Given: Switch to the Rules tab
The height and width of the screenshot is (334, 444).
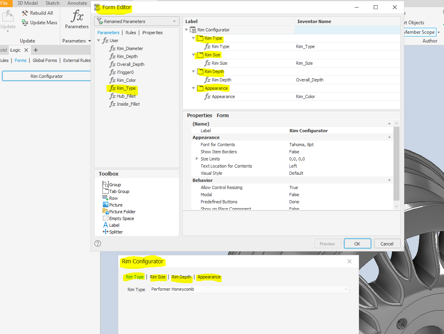Looking at the screenshot, I should click(130, 32).
